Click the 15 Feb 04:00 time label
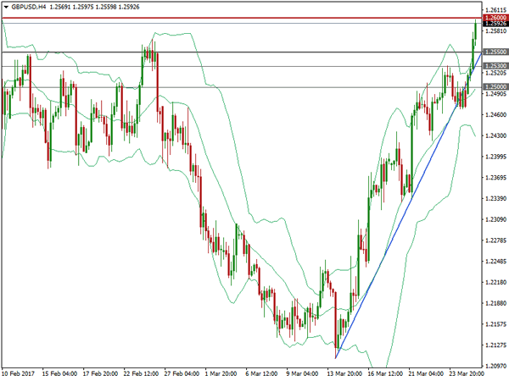 (x=59, y=374)
